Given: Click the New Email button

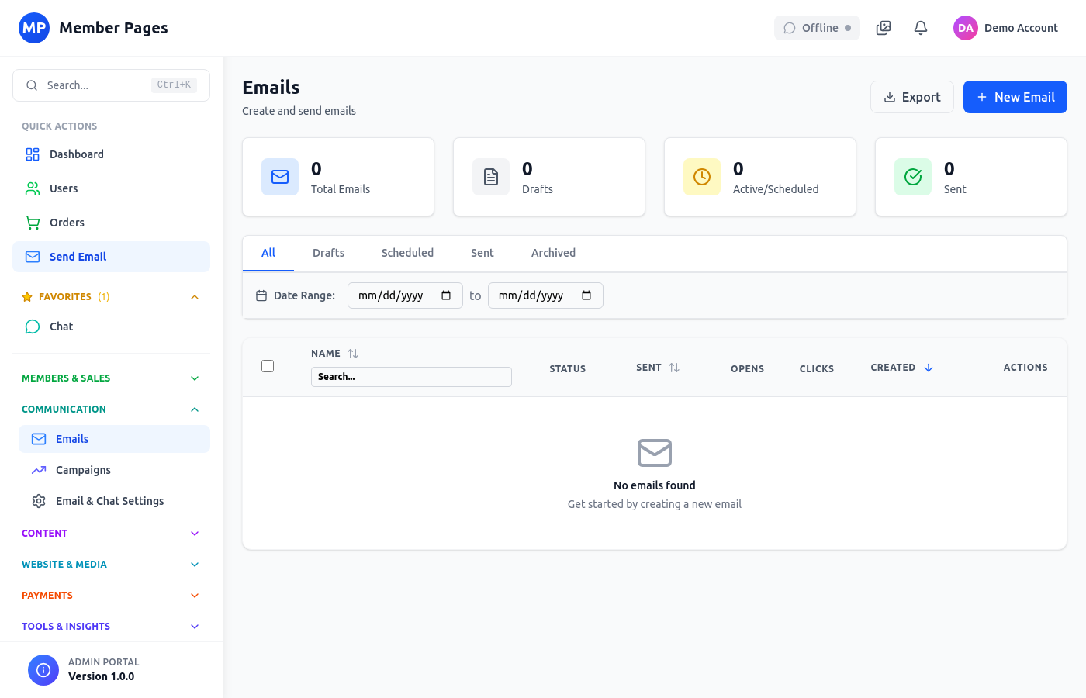Looking at the screenshot, I should 1015,96.
